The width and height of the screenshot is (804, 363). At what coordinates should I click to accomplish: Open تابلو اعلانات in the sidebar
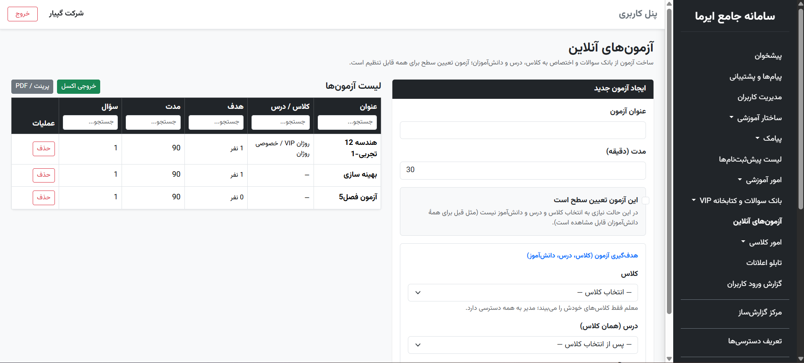pos(764,263)
